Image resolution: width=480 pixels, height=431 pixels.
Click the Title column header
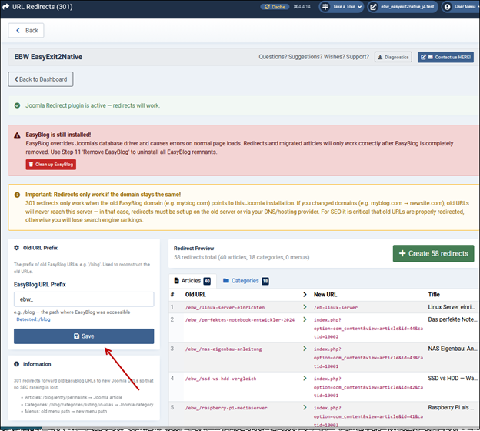(434, 295)
